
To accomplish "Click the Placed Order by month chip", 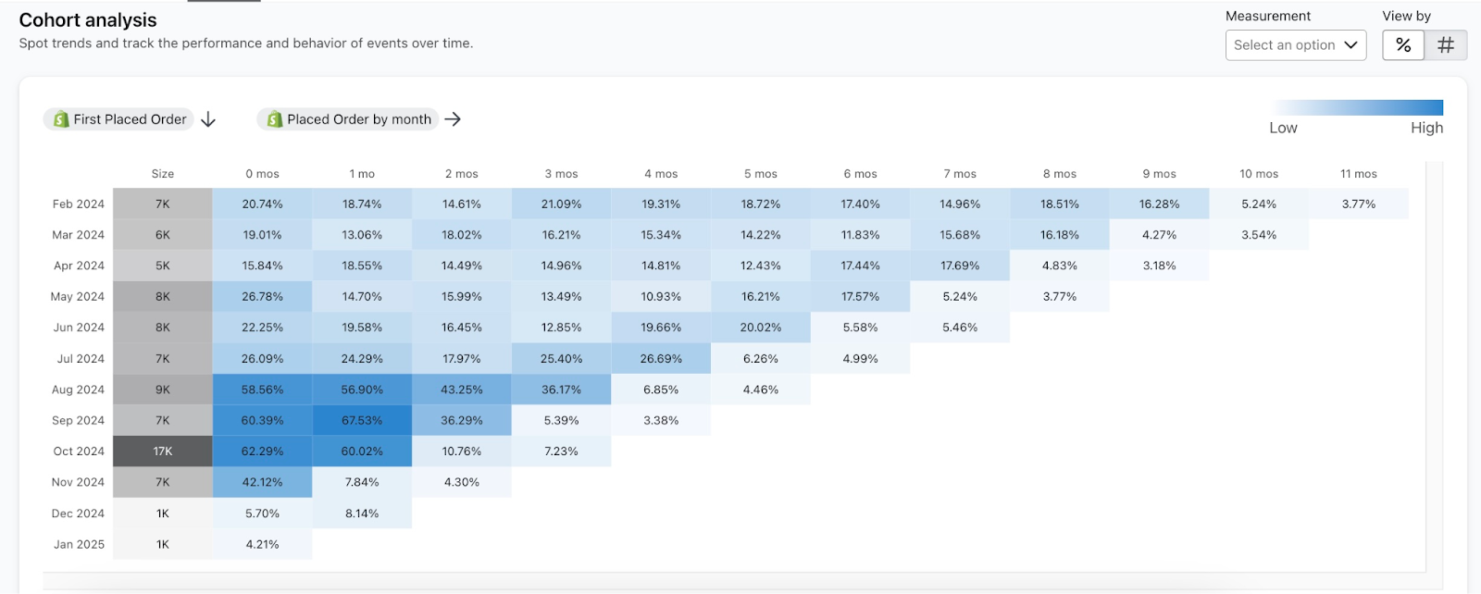I will point(358,119).
